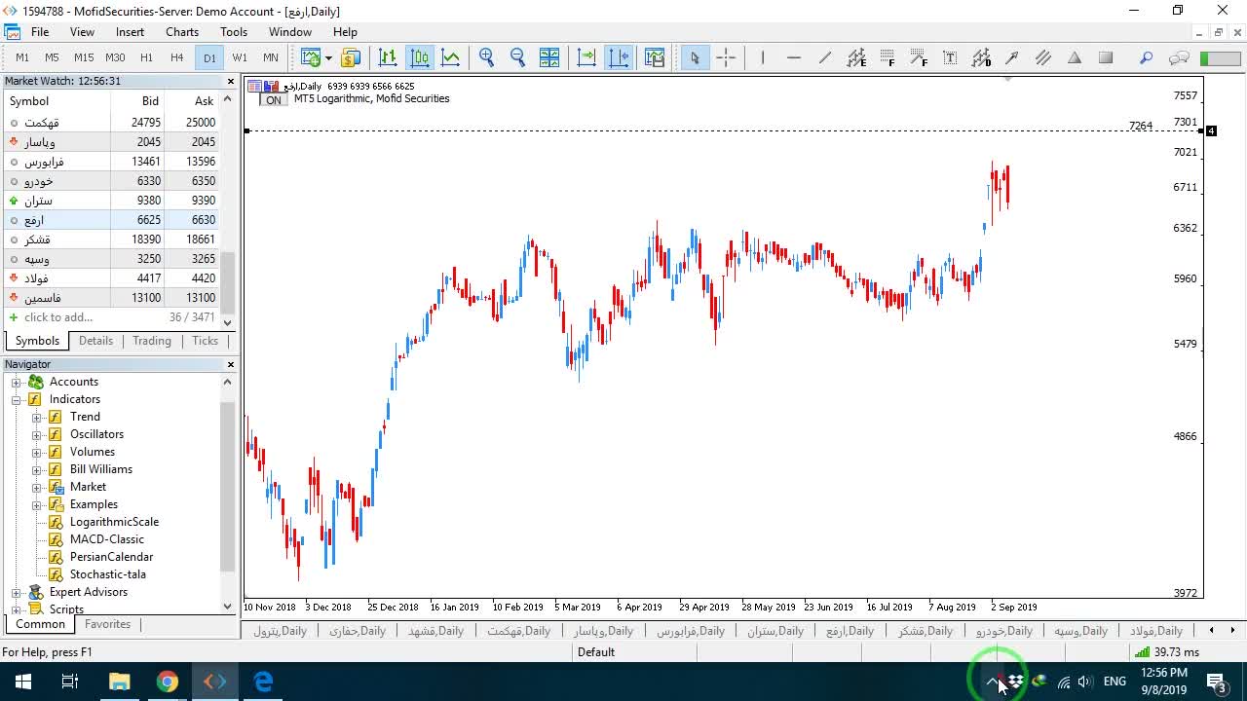1247x701 pixels.
Task: Click 'click to add...' symbol field
Action: coord(58,317)
